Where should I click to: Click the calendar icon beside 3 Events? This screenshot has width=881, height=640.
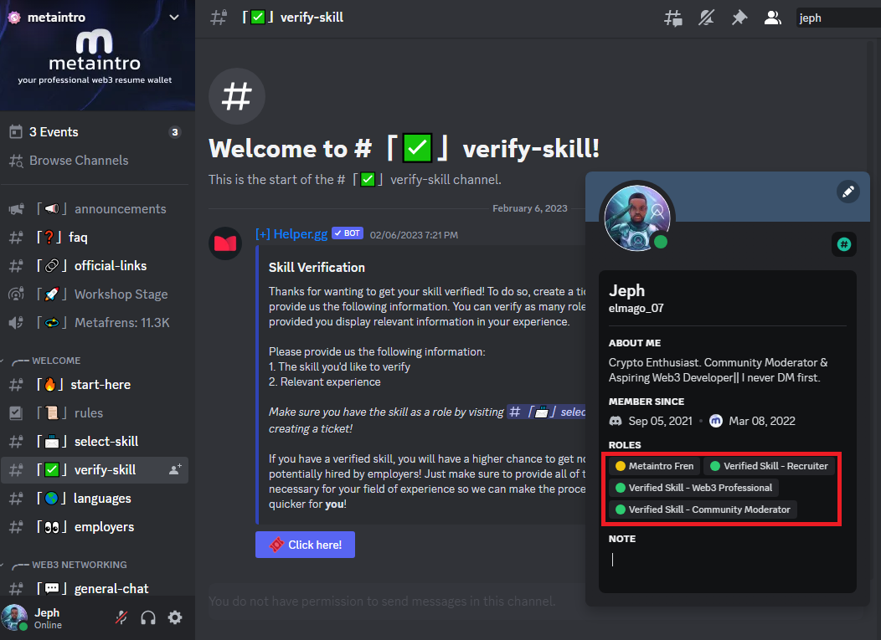pyautogui.click(x=16, y=132)
